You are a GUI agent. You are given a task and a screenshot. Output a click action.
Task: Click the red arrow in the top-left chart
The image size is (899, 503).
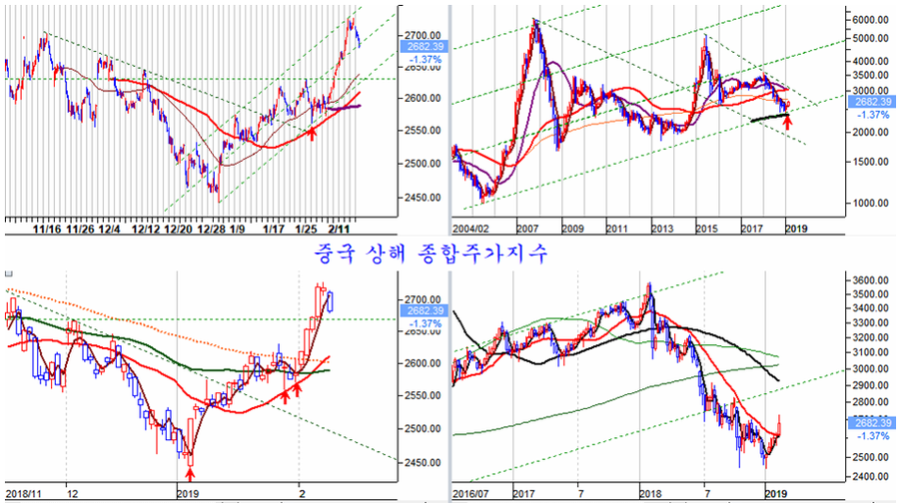tap(312, 130)
